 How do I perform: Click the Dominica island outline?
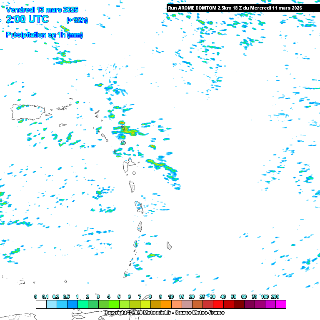[x=132, y=186]
